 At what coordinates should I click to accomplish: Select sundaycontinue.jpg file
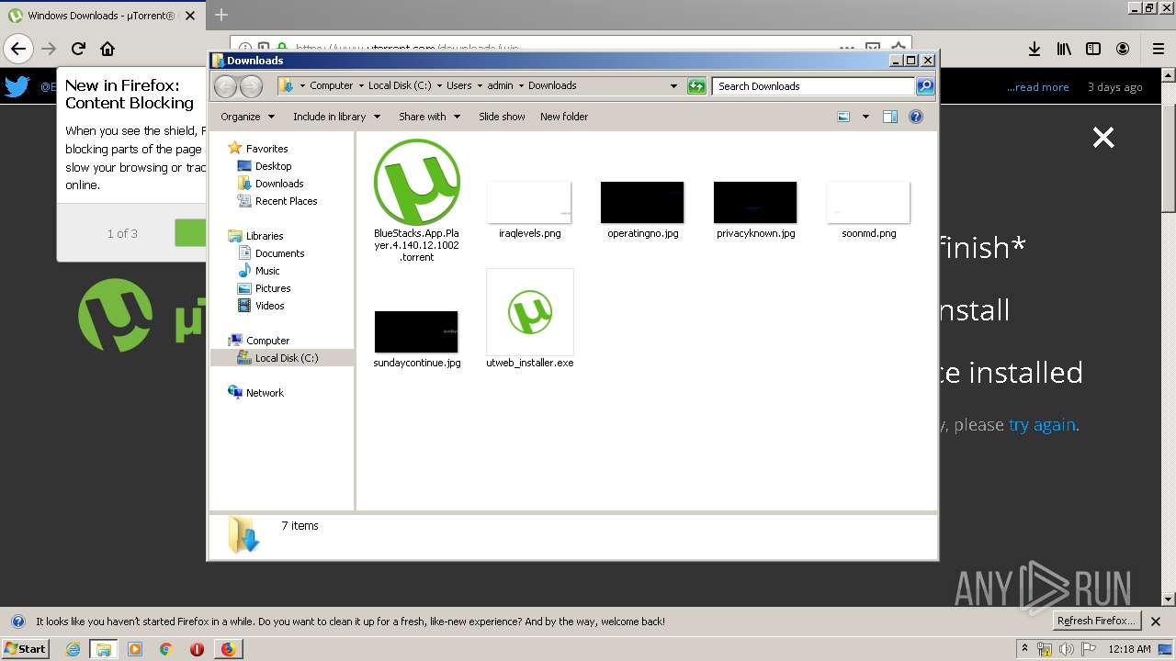pos(416,339)
